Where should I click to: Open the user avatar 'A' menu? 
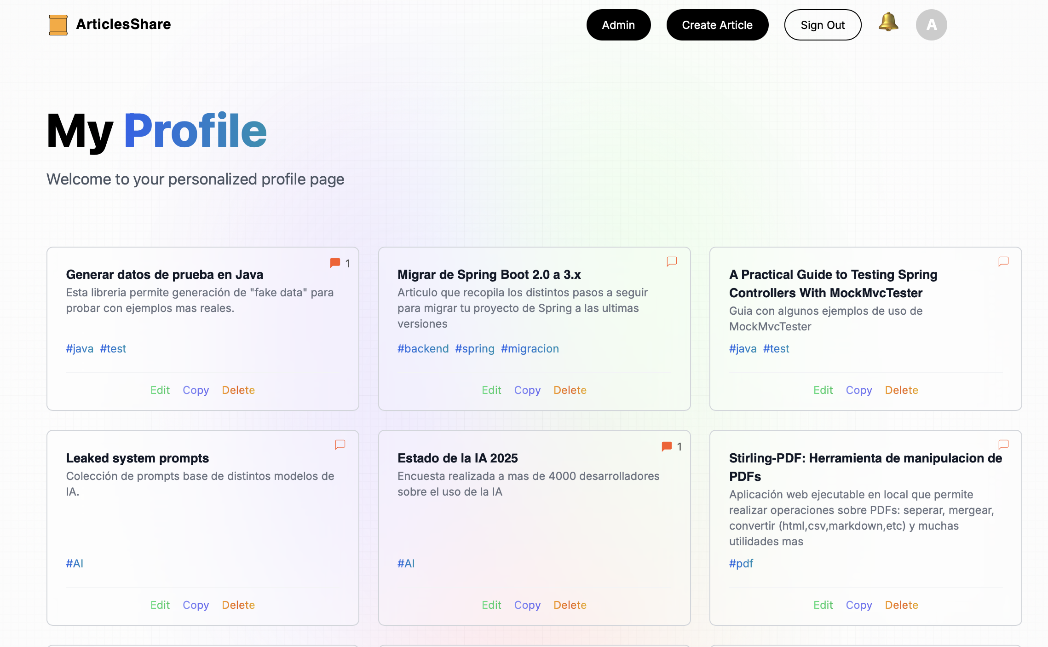[x=931, y=25]
